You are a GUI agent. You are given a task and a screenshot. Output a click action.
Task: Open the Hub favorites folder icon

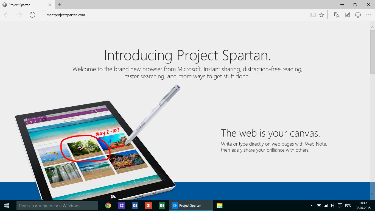(337, 15)
